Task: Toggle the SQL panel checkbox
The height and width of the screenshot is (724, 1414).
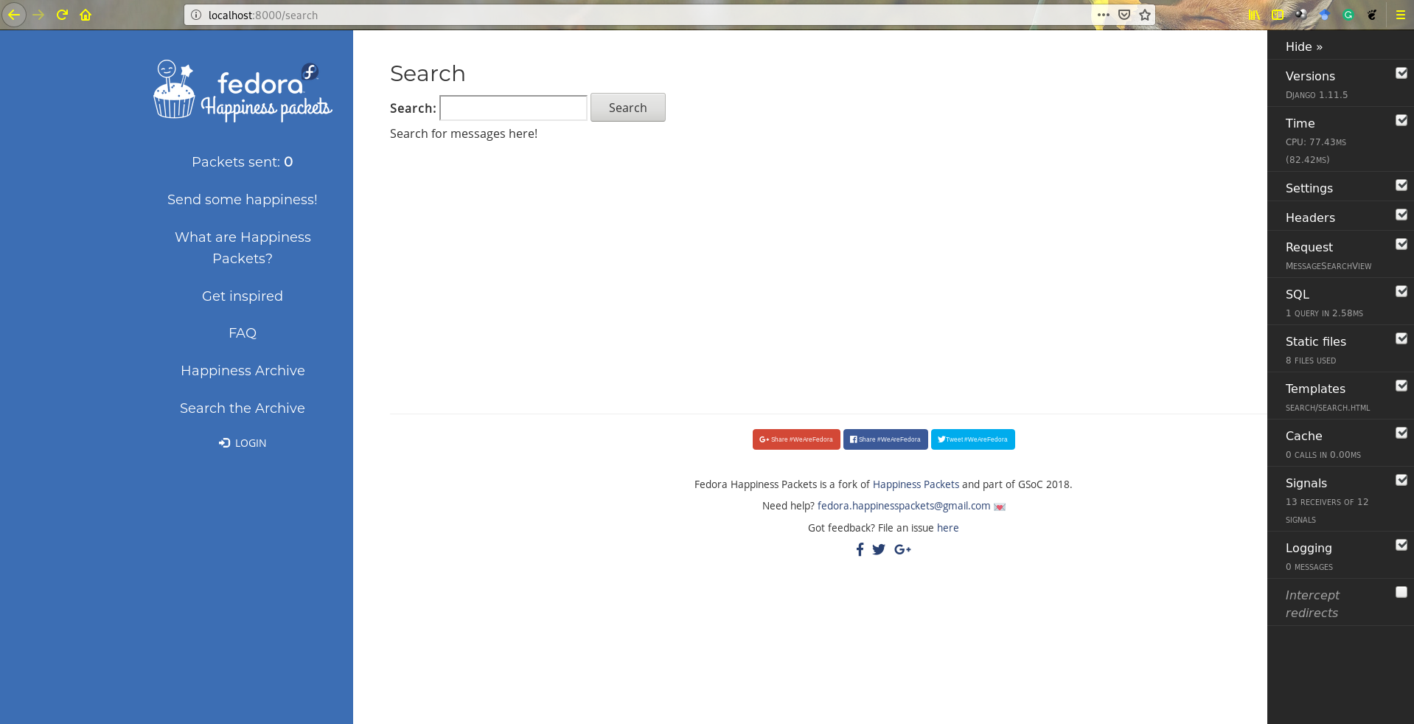Action: pyautogui.click(x=1401, y=291)
